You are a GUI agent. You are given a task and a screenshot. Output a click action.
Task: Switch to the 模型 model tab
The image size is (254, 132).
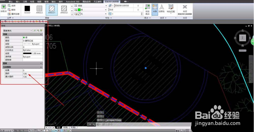click(58, 127)
